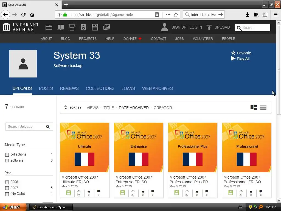Open the Office 2007 Entreprise thumbnail
This screenshot has height=211, width=281.
[x=139, y=148]
